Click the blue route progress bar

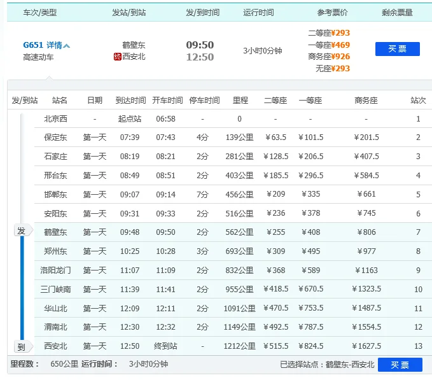point(22,288)
